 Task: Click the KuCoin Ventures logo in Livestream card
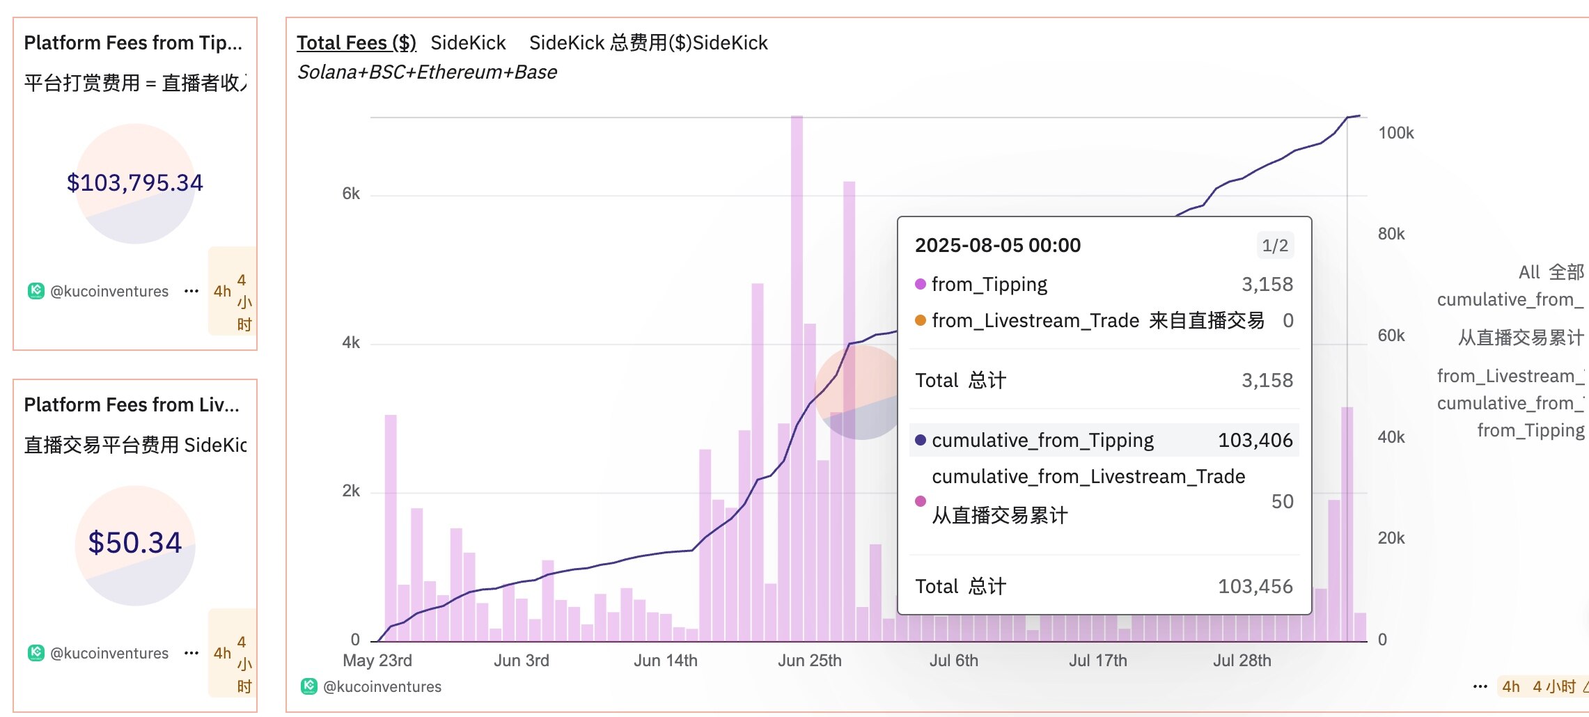36,653
